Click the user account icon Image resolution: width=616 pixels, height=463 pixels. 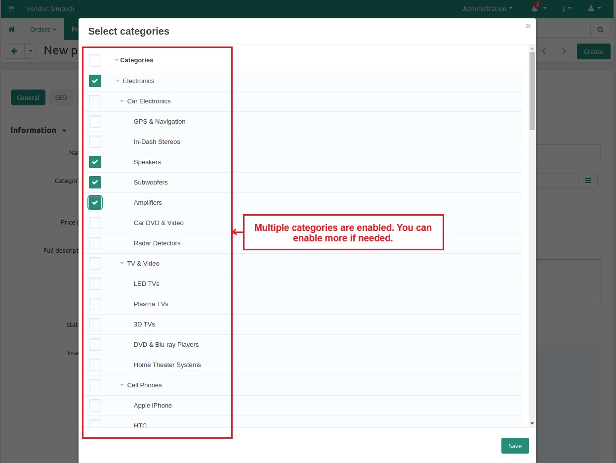(591, 8)
